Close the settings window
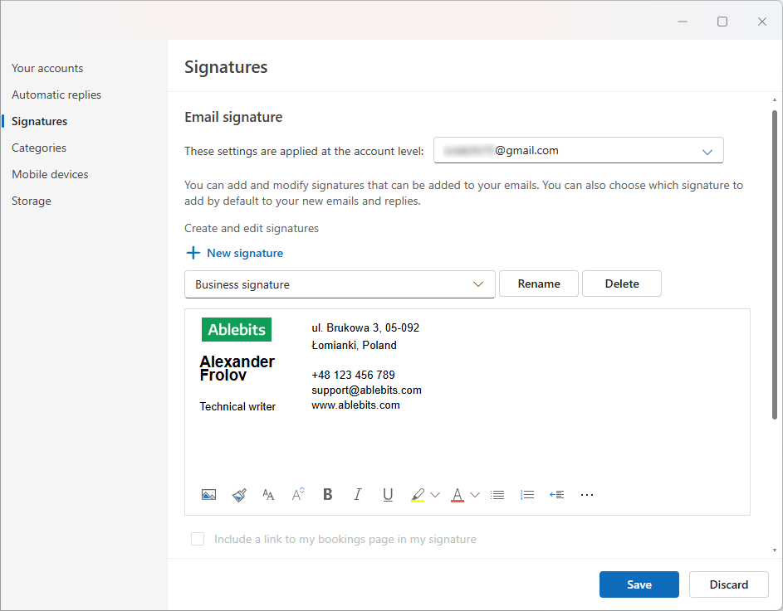The image size is (783, 611). pos(762,22)
